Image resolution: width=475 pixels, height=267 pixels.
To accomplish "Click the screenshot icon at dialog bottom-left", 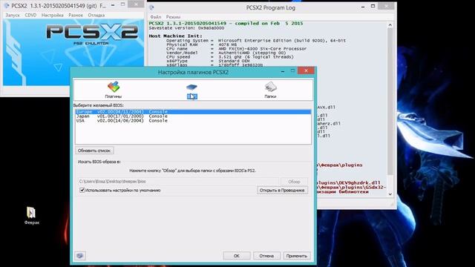I will 80,256.
